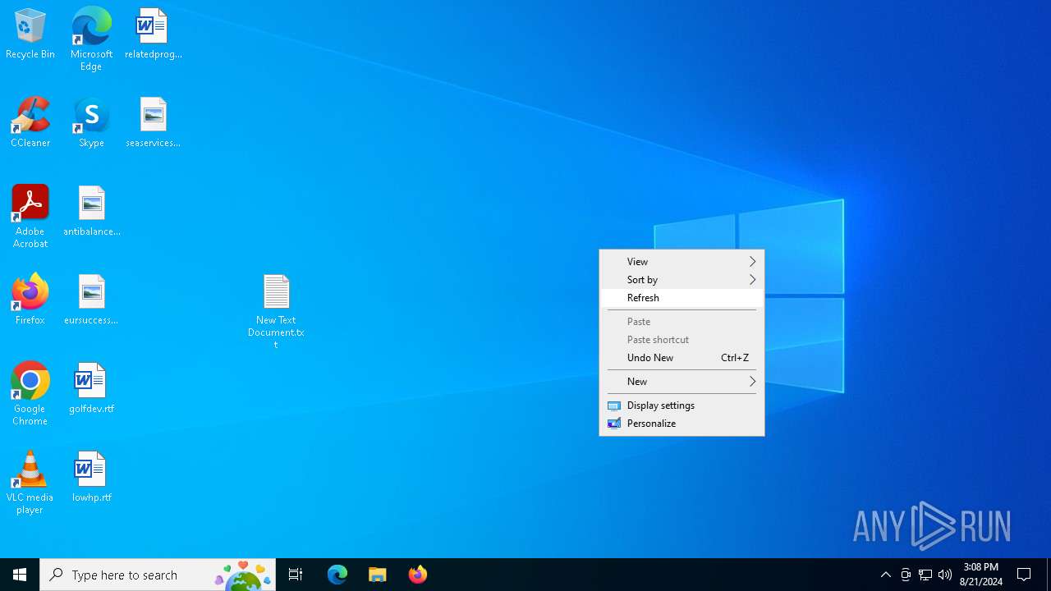
Task: Click the Meet Now tray icon
Action: coord(906,575)
